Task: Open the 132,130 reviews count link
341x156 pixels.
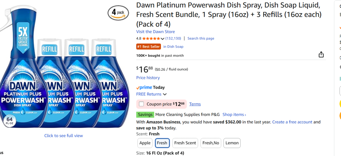Action: tap(173, 39)
